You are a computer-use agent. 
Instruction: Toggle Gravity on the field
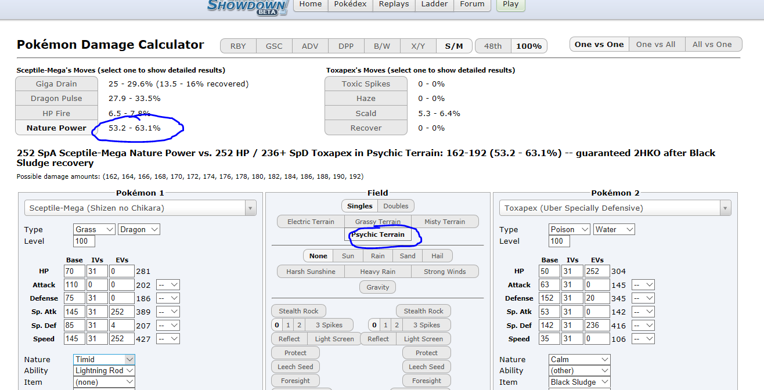tap(378, 287)
